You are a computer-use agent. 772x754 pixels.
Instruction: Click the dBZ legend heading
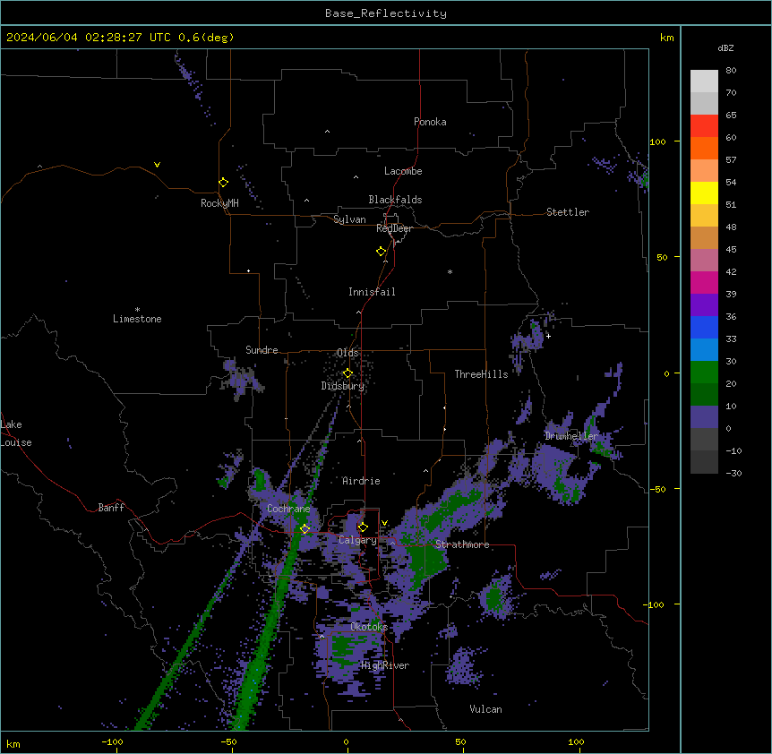pyautogui.click(x=725, y=48)
